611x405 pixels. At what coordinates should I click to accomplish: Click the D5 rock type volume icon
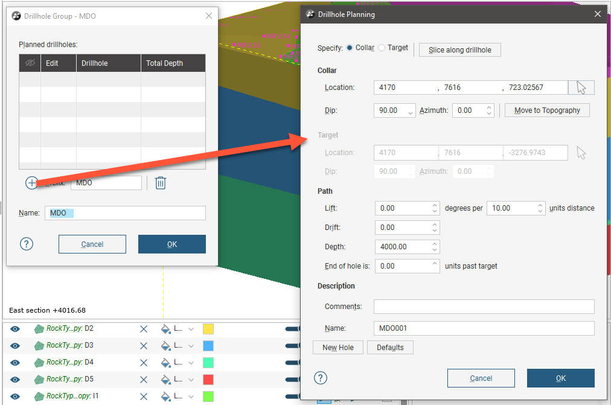(39, 380)
